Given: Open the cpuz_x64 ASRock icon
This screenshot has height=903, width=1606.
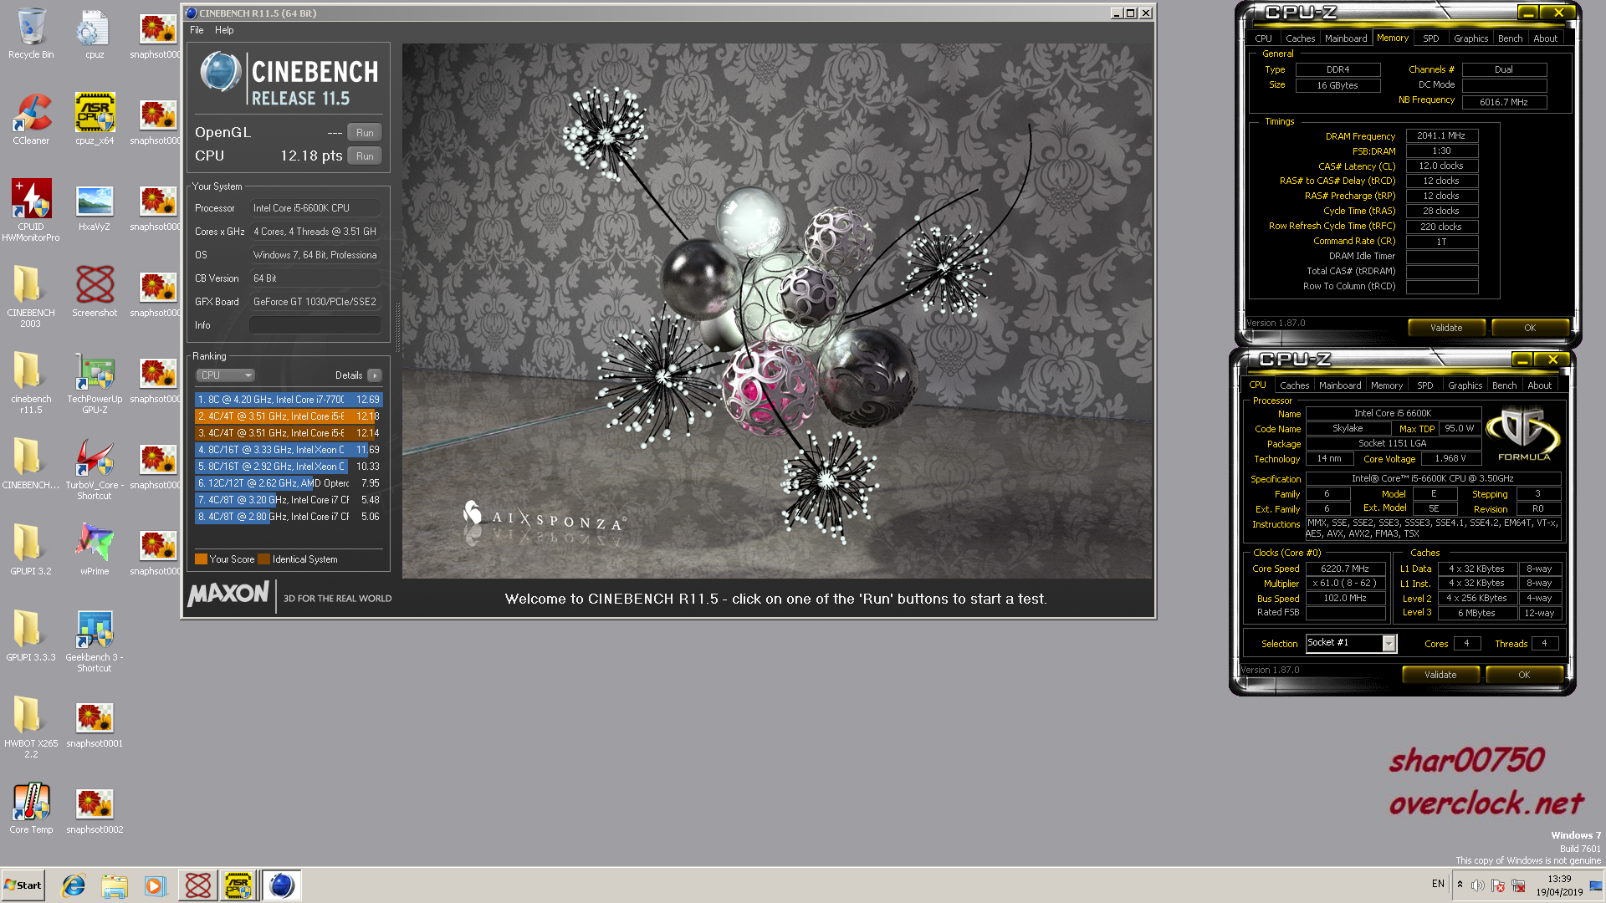Looking at the screenshot, I should [x=95, y=120].
